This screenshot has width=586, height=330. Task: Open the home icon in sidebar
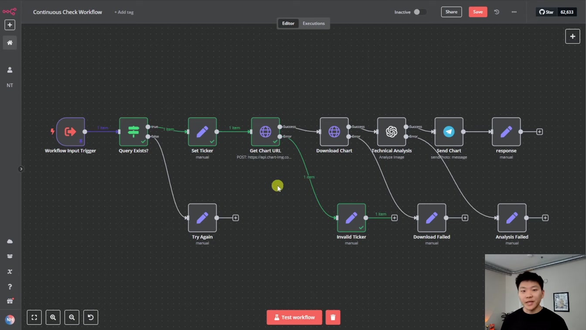point(10,43)
